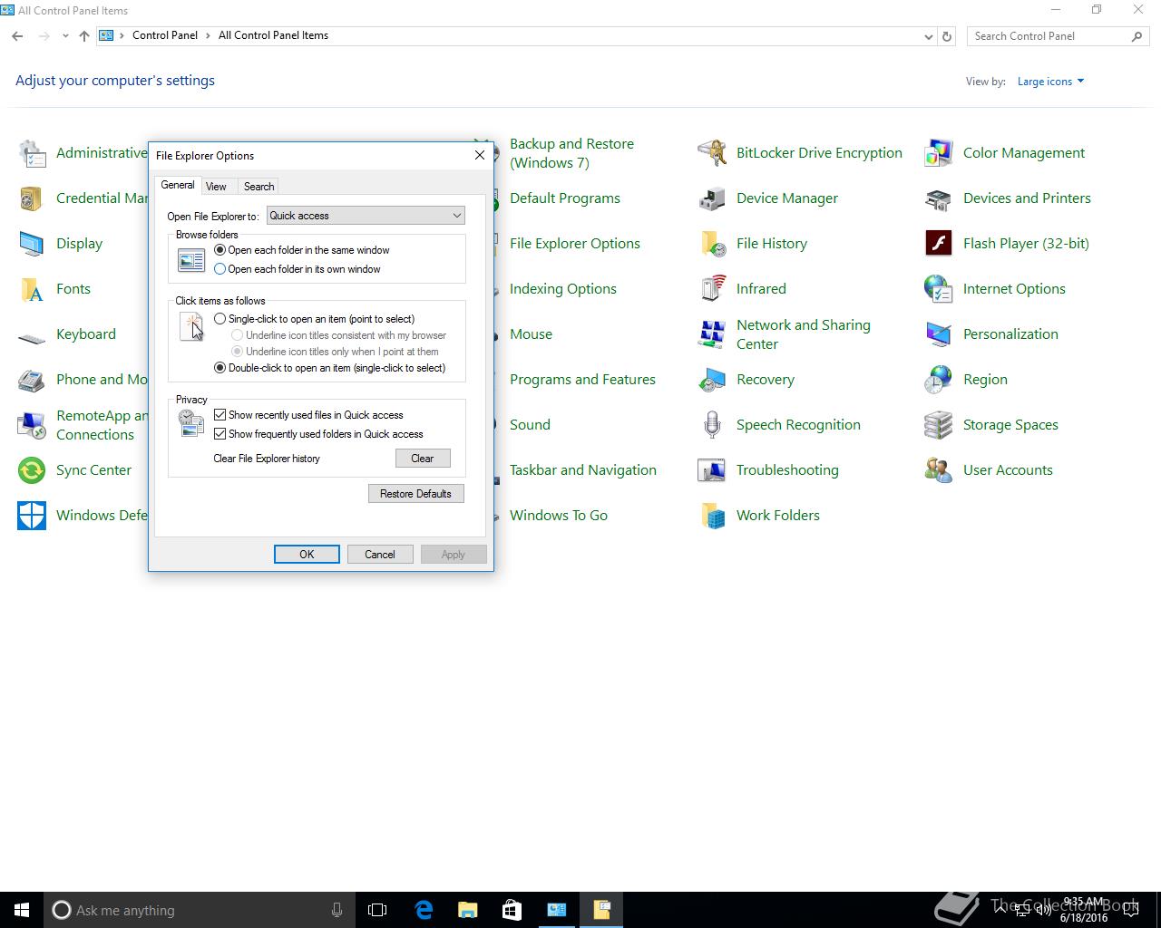This screenshot has width=1161, height=928.
Task: Expand chevron after Control Panel in breadcrumb
Action: click(209, 35)
